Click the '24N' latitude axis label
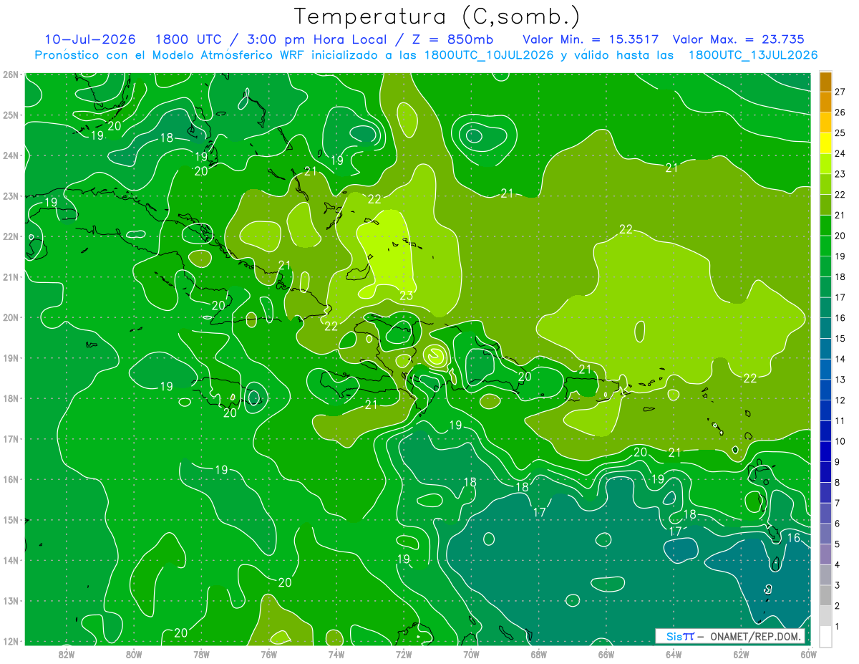 tap(11, 155)
